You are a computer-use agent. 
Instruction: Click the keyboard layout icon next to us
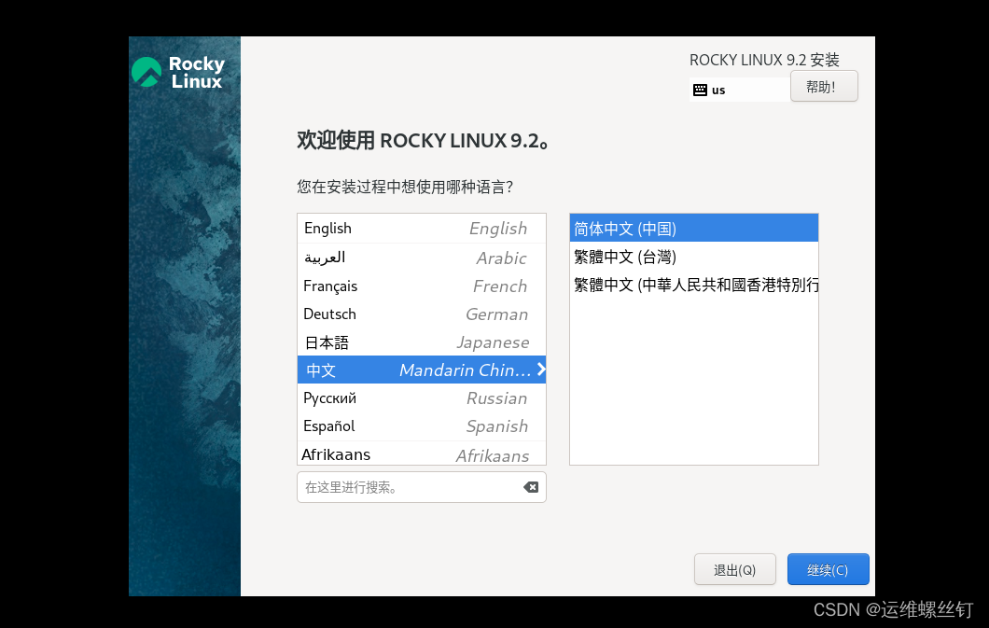700,90
